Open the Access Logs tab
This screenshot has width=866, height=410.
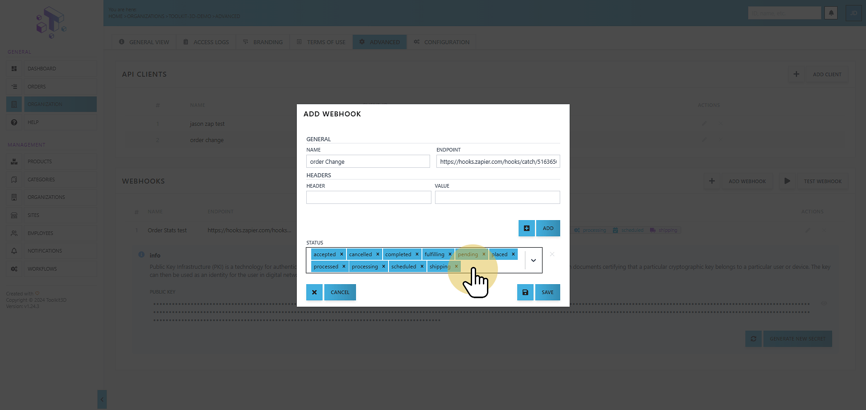pos(206,42)
